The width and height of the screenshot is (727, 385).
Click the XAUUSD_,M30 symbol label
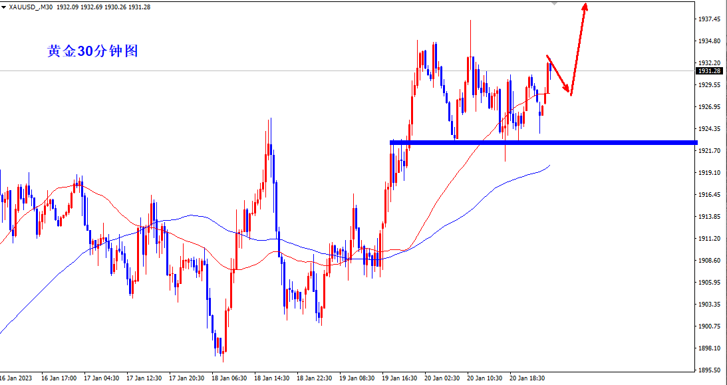(x=31, y=7)
